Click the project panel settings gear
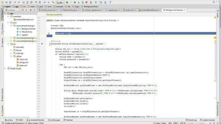Image resolution: width=221 pixels, height=124 pixels. coord(31,10)
